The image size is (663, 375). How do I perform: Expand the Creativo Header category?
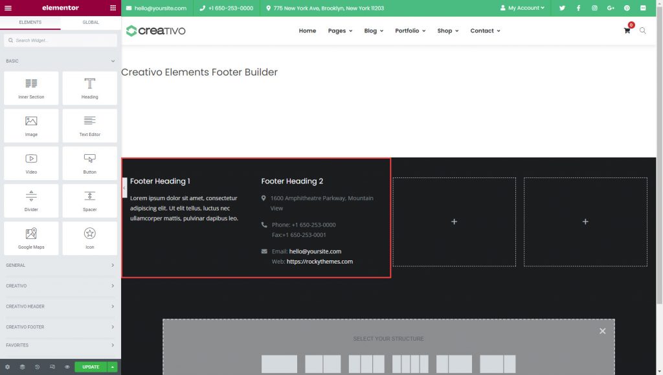point(60,306)
